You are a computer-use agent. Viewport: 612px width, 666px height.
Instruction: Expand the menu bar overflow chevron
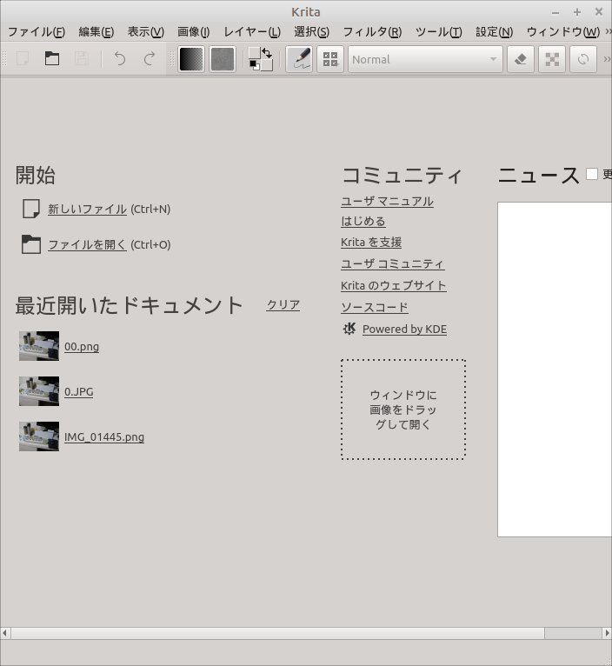point(609,31)
